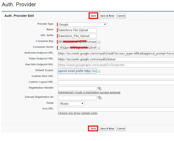Click the Authorize Endpoint URL label

point(39,53)
